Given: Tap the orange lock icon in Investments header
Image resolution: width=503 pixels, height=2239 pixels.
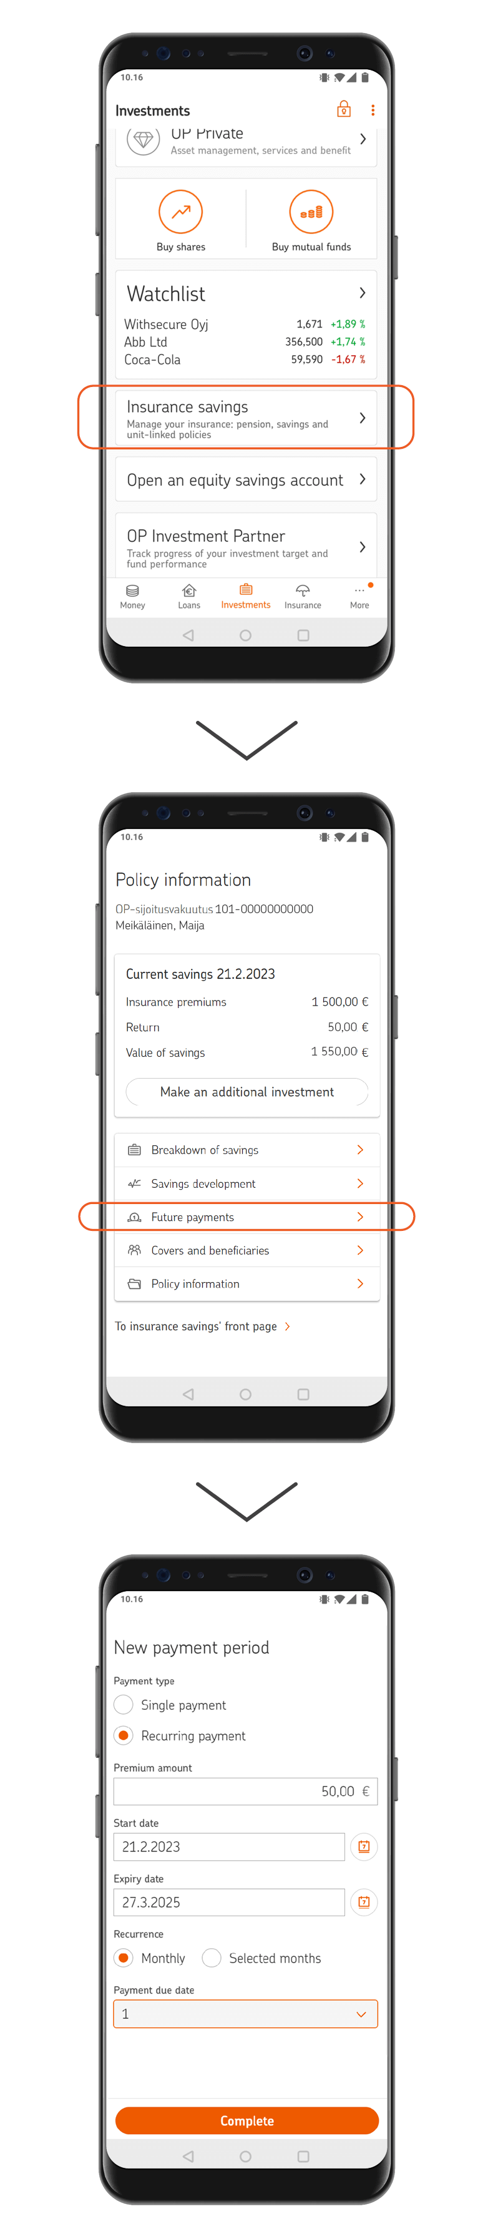Looking at the screenshot, I should [x=344, y=109].
